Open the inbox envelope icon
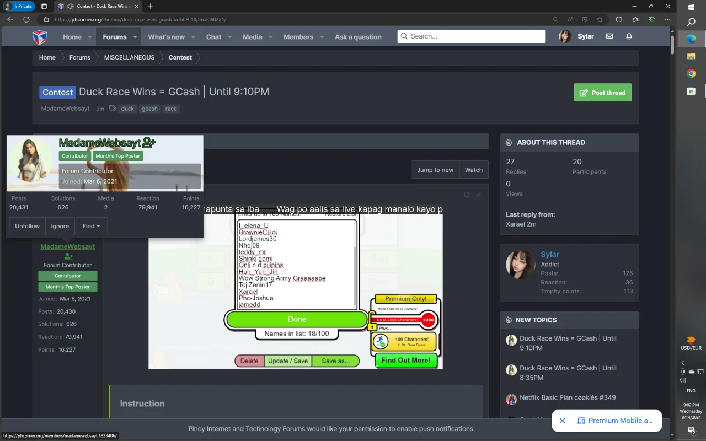This screenshot has width=706, height=441. tap(609, 36)
